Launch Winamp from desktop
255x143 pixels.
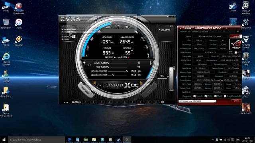(x=19, y=41)
